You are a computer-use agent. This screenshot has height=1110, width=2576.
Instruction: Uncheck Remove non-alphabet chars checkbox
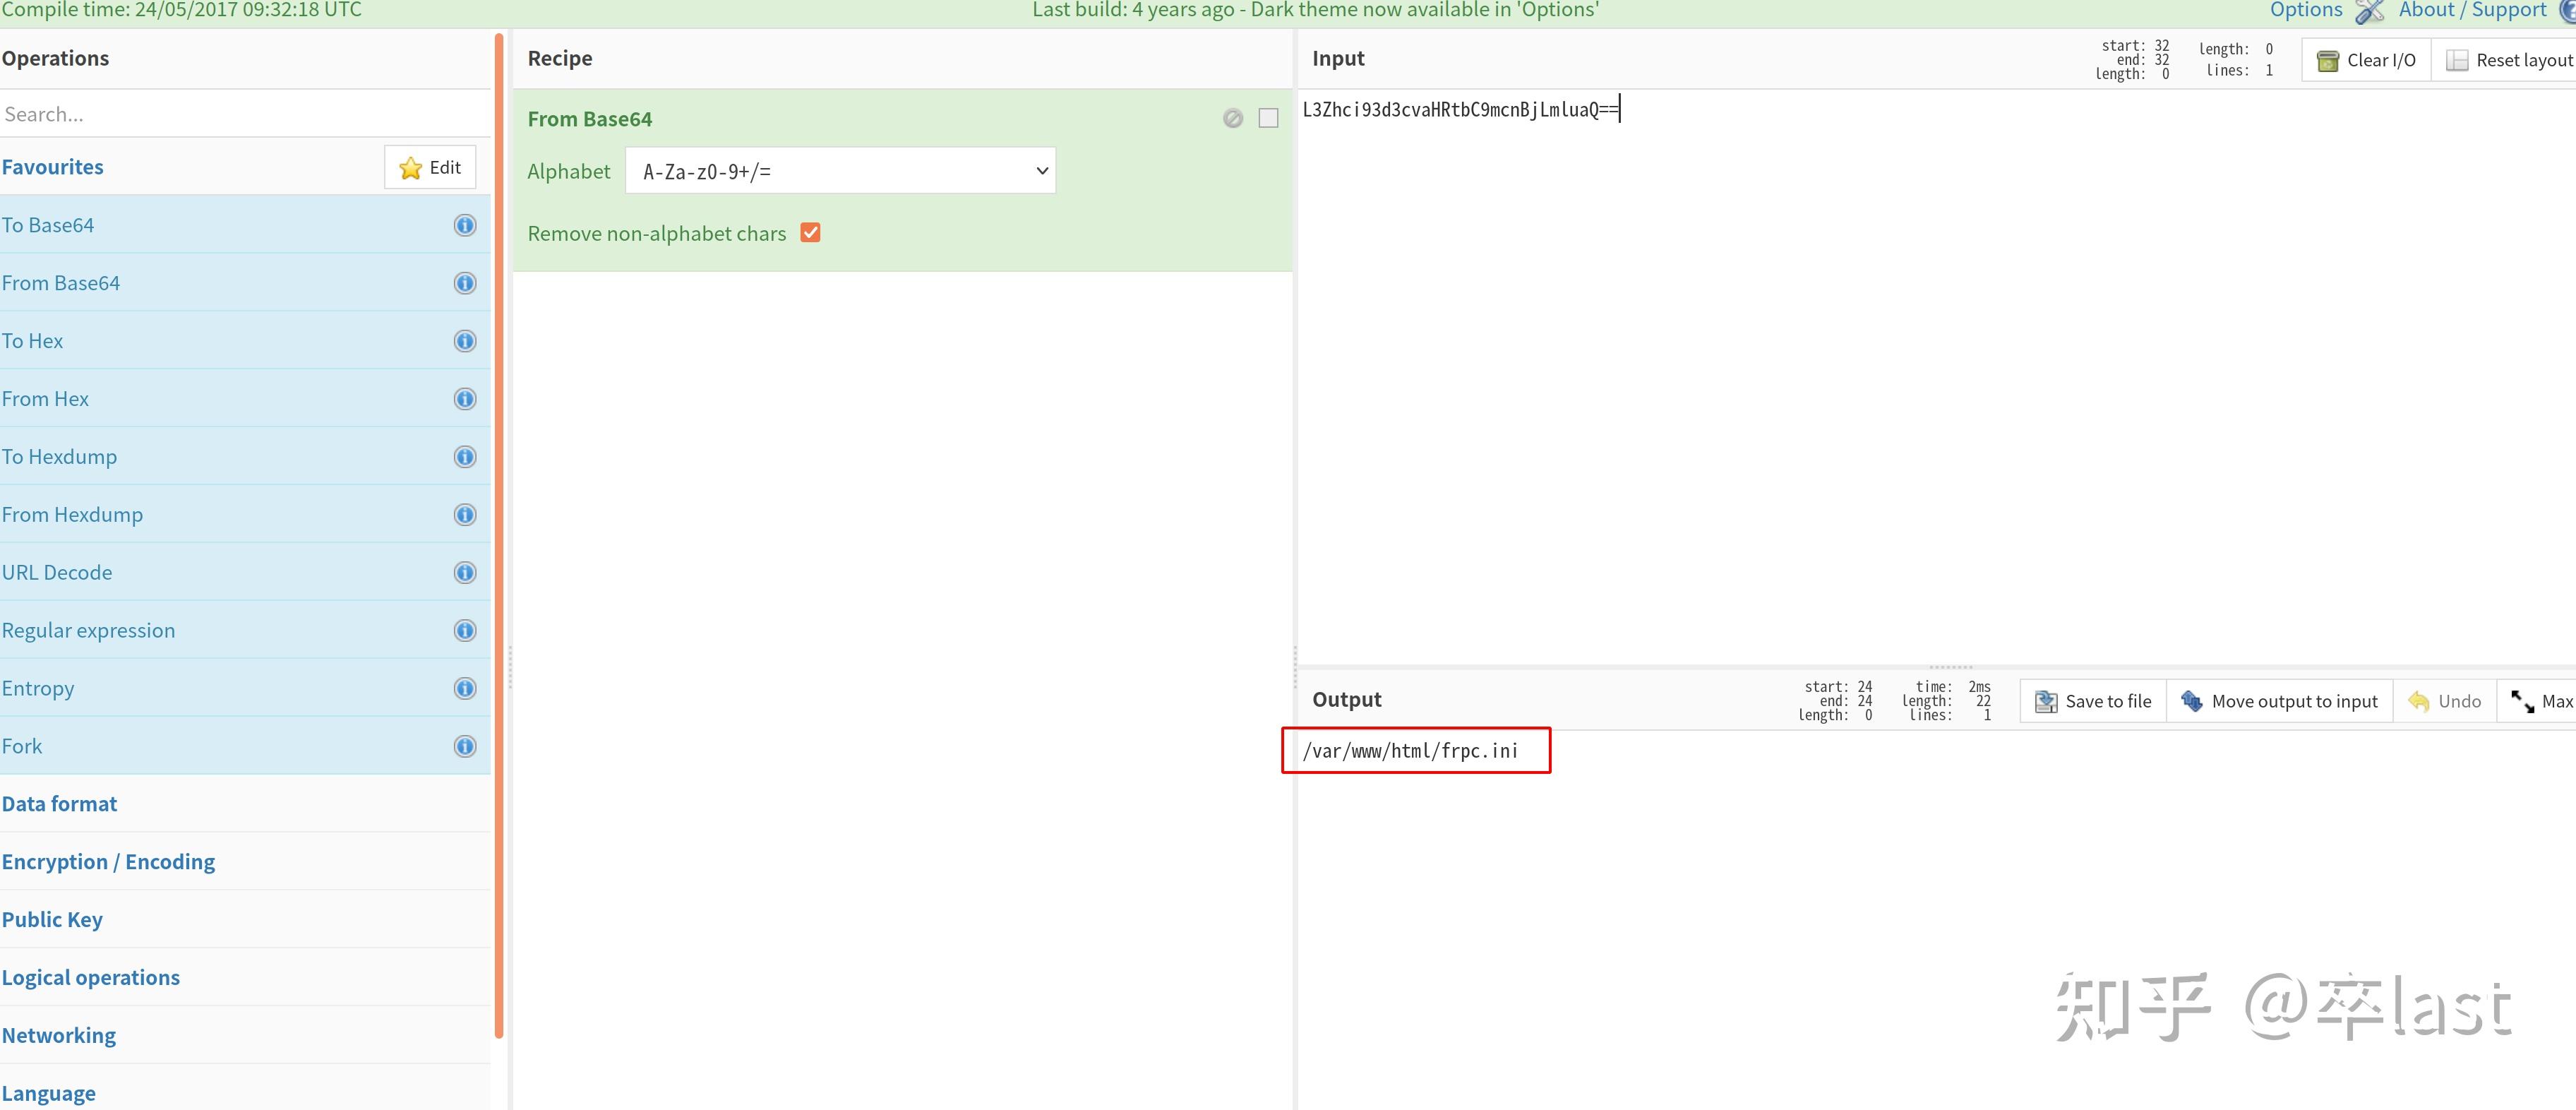click(810, 233)
